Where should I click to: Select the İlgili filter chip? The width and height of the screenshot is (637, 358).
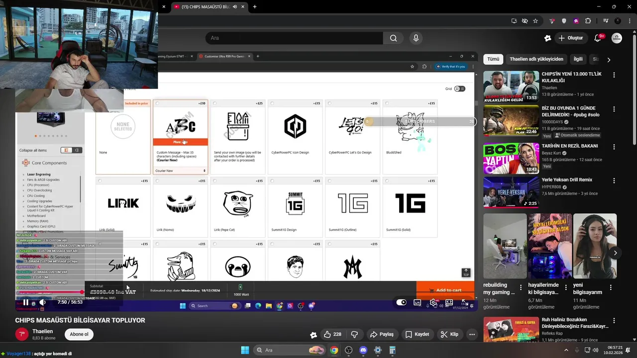[578, 59]
